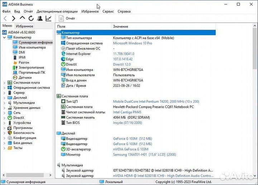Click the Сеть network tree icon
This screenshot has height=185, width=258.
point(10,113)
